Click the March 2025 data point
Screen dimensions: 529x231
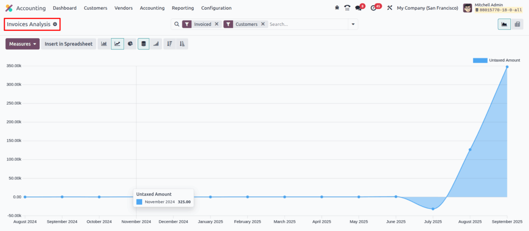(285, 196)
